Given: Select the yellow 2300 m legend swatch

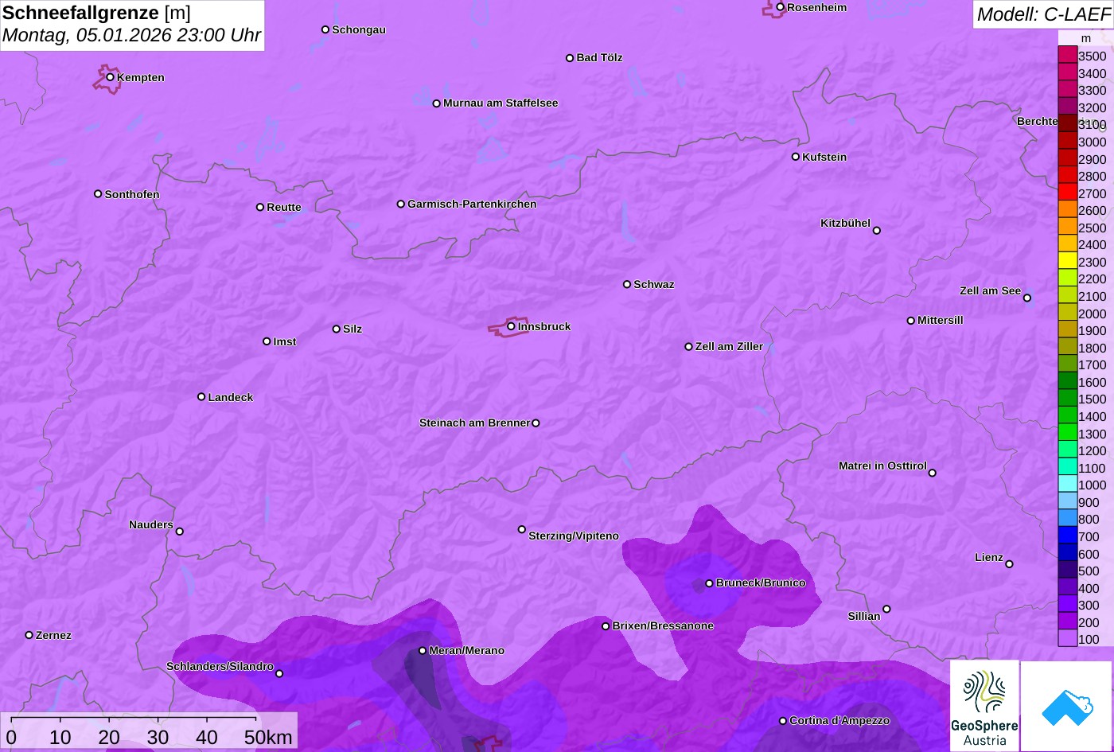Looking at the screenshot, I should point(1068,261).
